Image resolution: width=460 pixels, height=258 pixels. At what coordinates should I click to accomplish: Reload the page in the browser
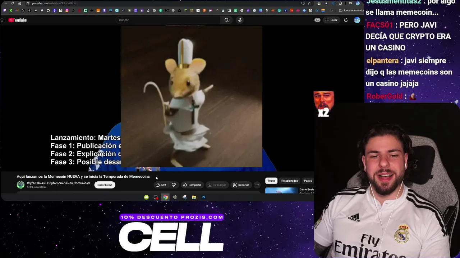pos(13,3)
